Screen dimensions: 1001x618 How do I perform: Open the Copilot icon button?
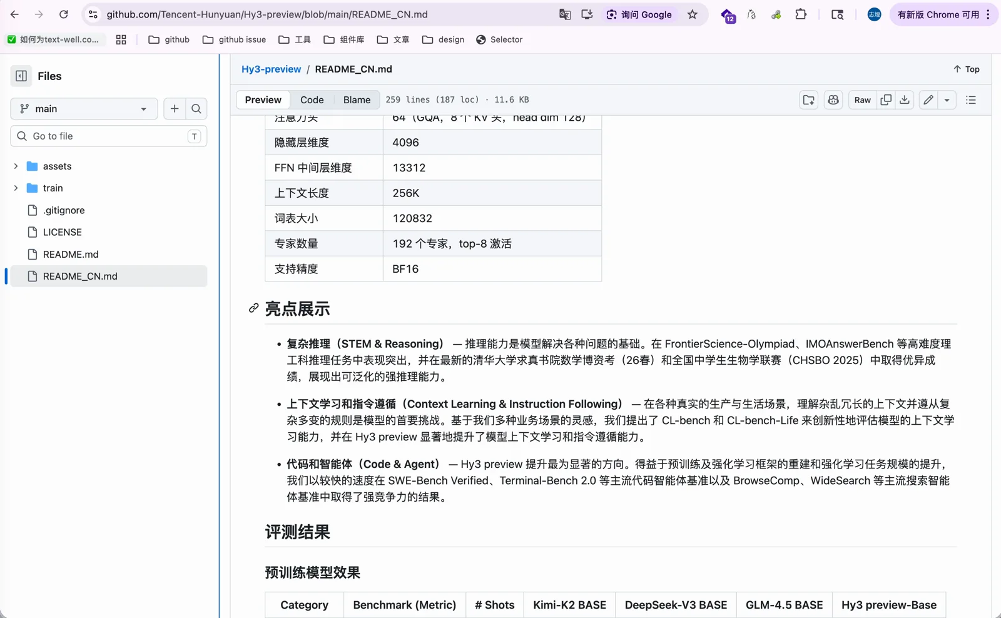point(833,100)
